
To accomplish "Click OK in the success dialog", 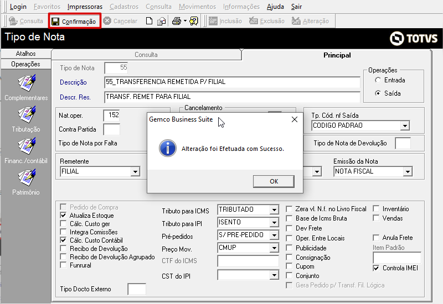I will [274, 181].
